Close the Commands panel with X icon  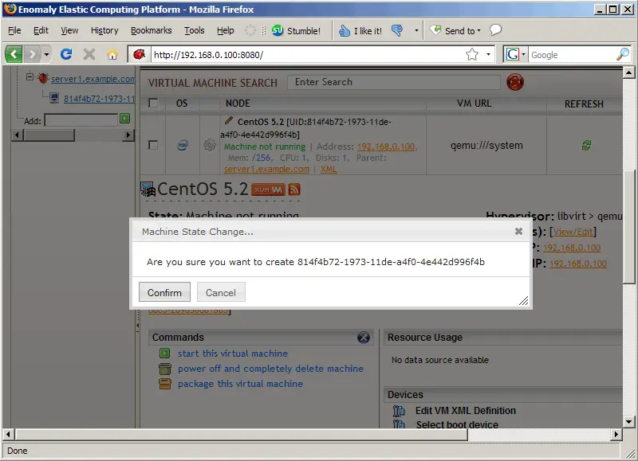point(364,337)
